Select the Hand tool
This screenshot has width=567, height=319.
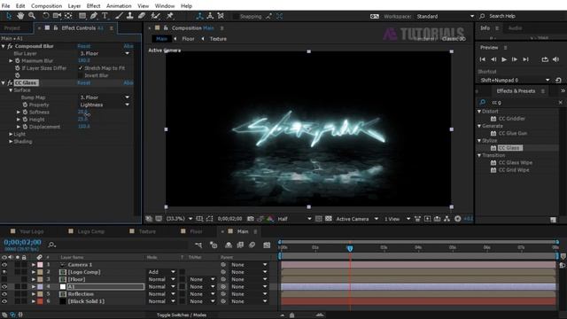pyautogui.click(x=20, y=16)
